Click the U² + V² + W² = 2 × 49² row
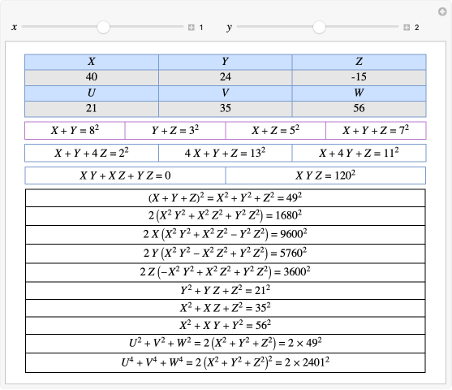Viewport: 452px width, 390px height. (225, 344)
